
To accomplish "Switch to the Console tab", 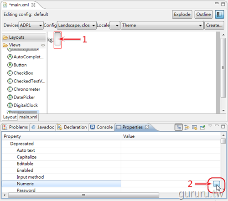I will [102, 127].
